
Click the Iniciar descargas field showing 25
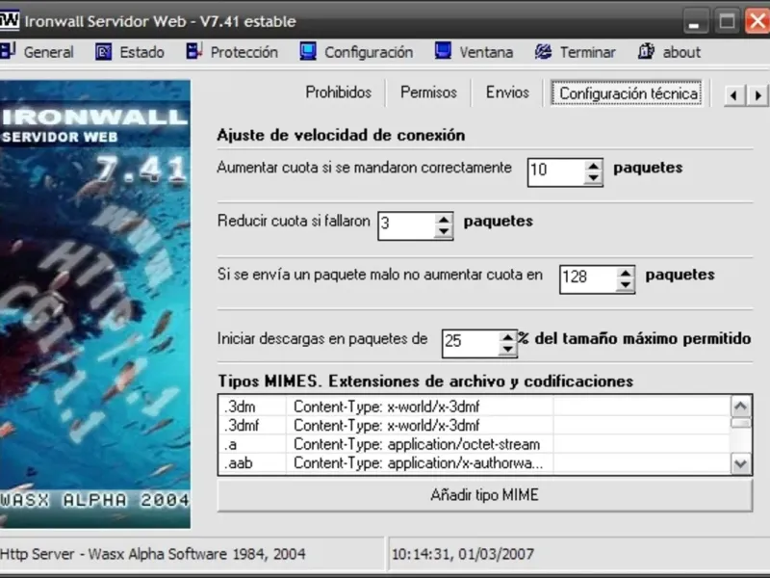471,344
